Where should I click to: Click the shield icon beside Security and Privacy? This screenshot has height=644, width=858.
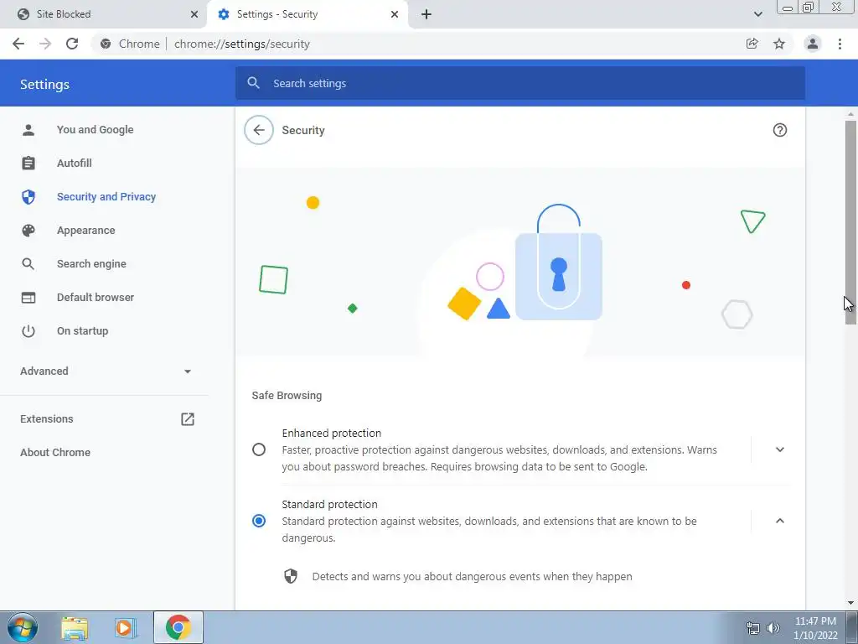tap(28, 196)
